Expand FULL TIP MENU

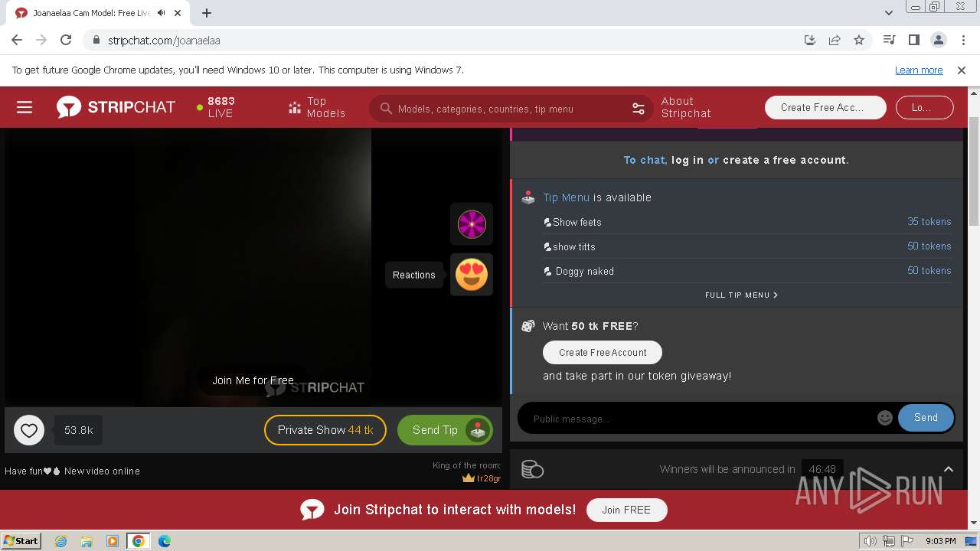tap(741, 295)
